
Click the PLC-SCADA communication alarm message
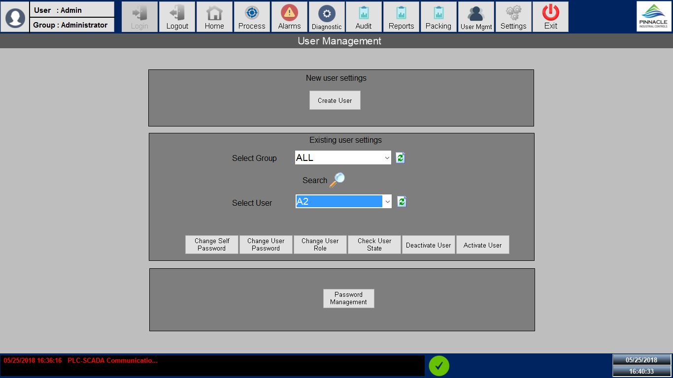pos(112,361)
